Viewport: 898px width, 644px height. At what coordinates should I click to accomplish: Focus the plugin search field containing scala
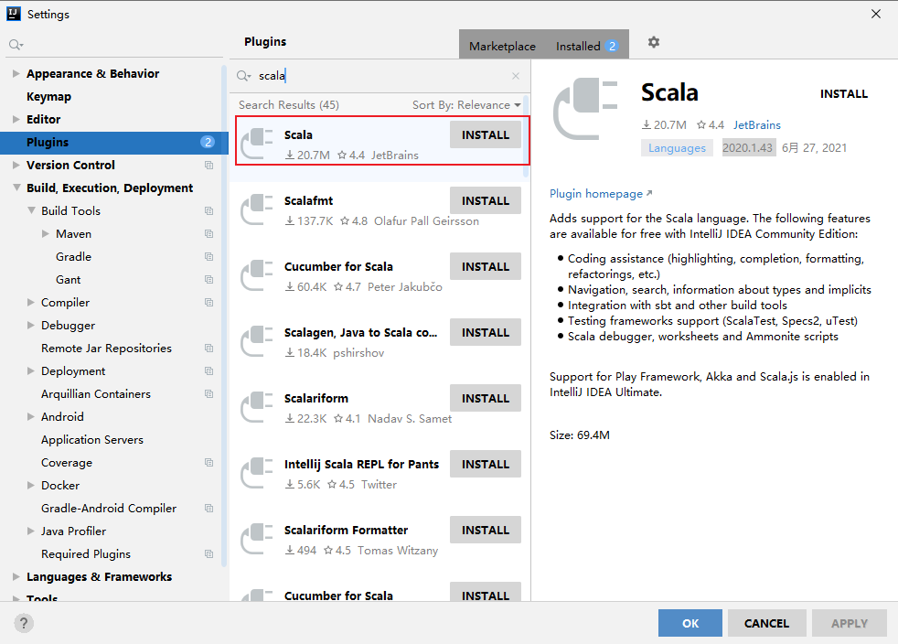click(380, 76)
